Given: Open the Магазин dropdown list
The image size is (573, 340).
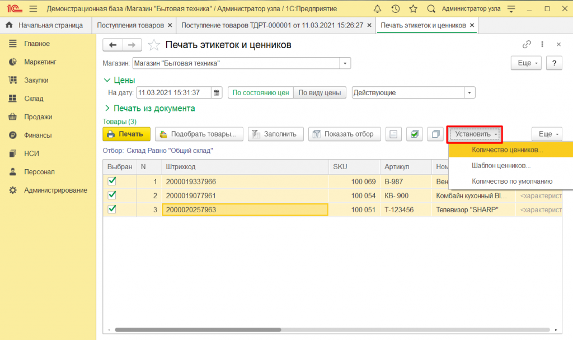Looking at the screenshot, I should coord(346,63).
